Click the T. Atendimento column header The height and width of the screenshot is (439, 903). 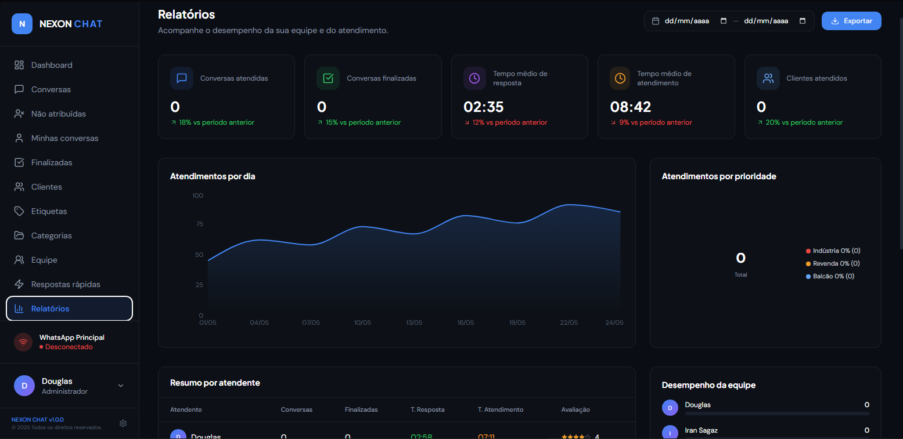pyautogui.click(x=501, y=409)
